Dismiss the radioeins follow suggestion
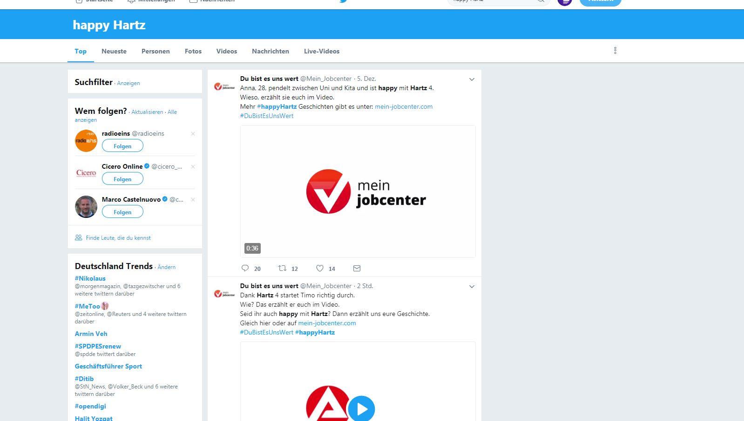The width and height of the screenshot is (744, 421). point(193,134)
